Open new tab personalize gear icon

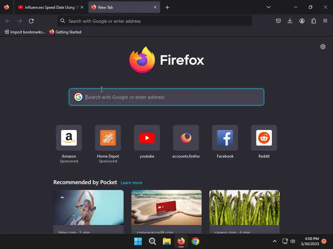tap(323, 47)
